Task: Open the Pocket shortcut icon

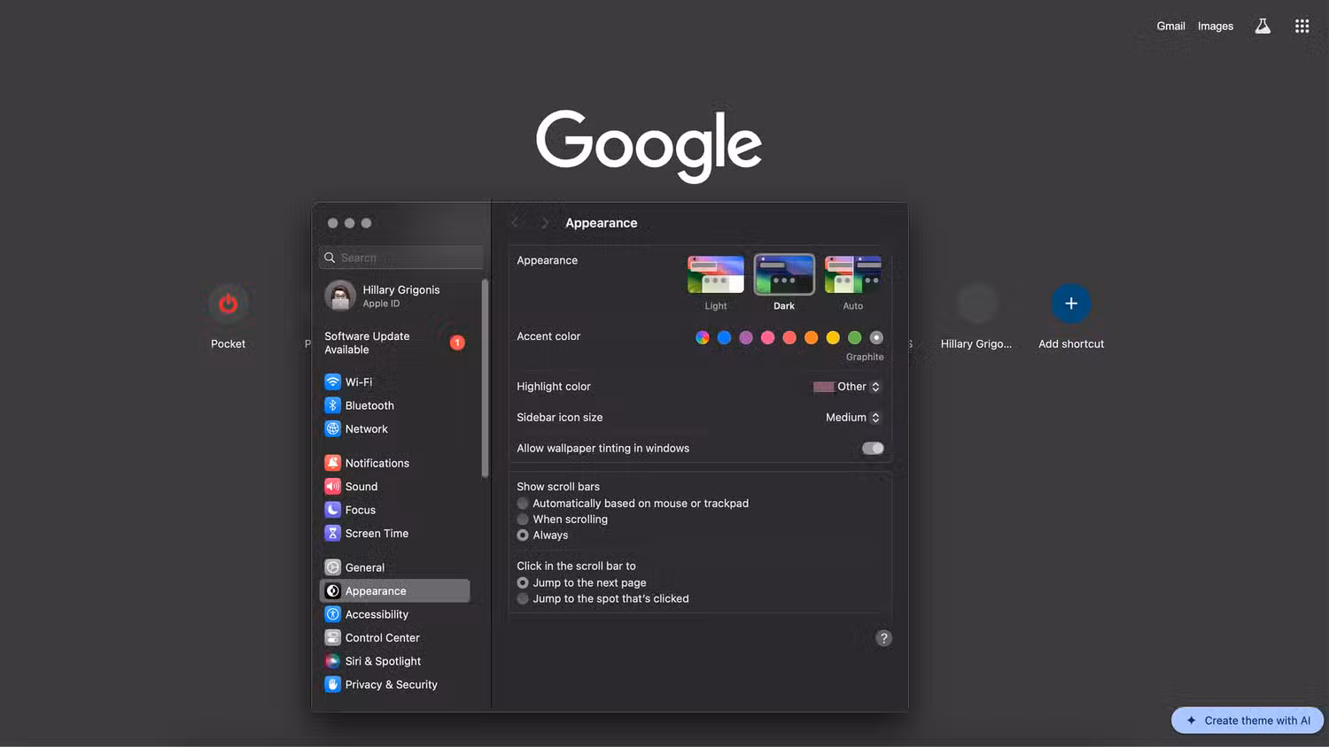Action: click(228, 304)
